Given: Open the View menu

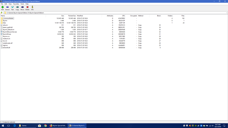Looking at the screenshot, I should coord(10,4).
